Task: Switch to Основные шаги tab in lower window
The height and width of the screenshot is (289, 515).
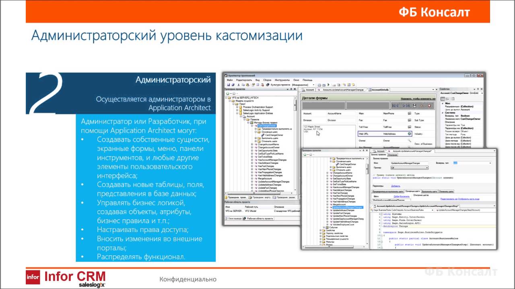Action: coord(413,191)
